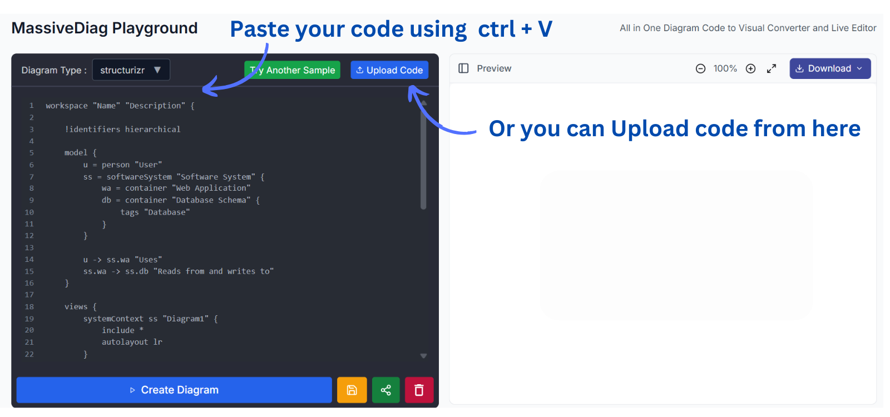Click the Create Diagram button
The width and height of the screenshot is (890, 417).
(x=174, y=390)
